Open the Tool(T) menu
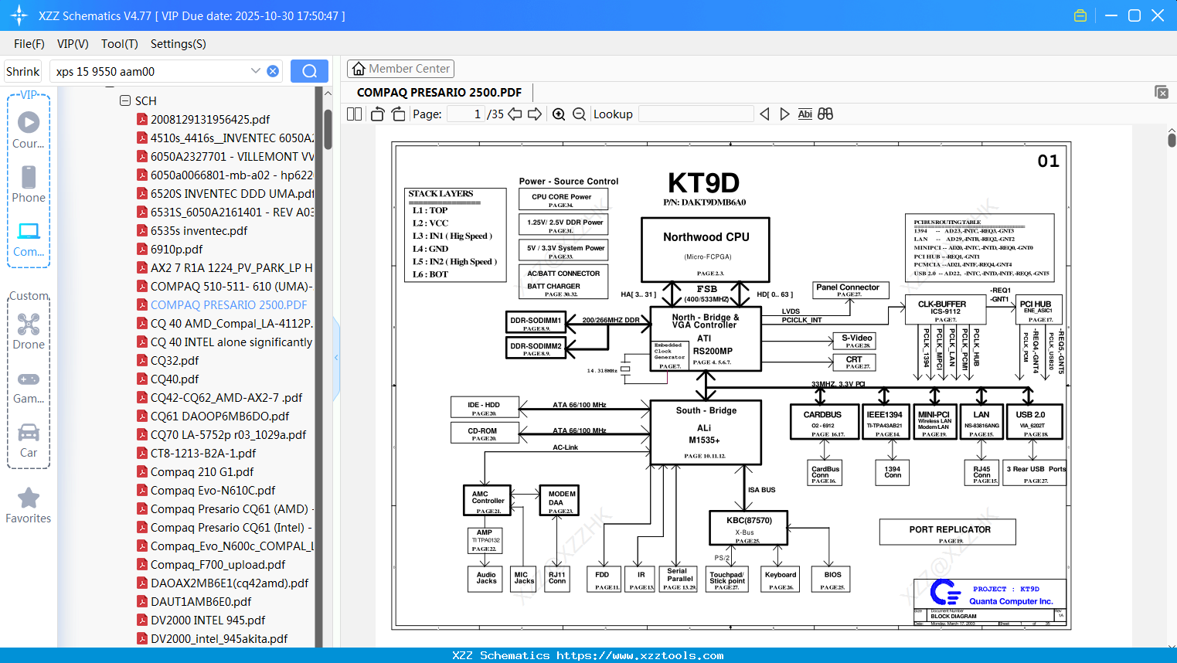Image resolution: width=1177 pixels, height=663 pixels. coord(120,44)
